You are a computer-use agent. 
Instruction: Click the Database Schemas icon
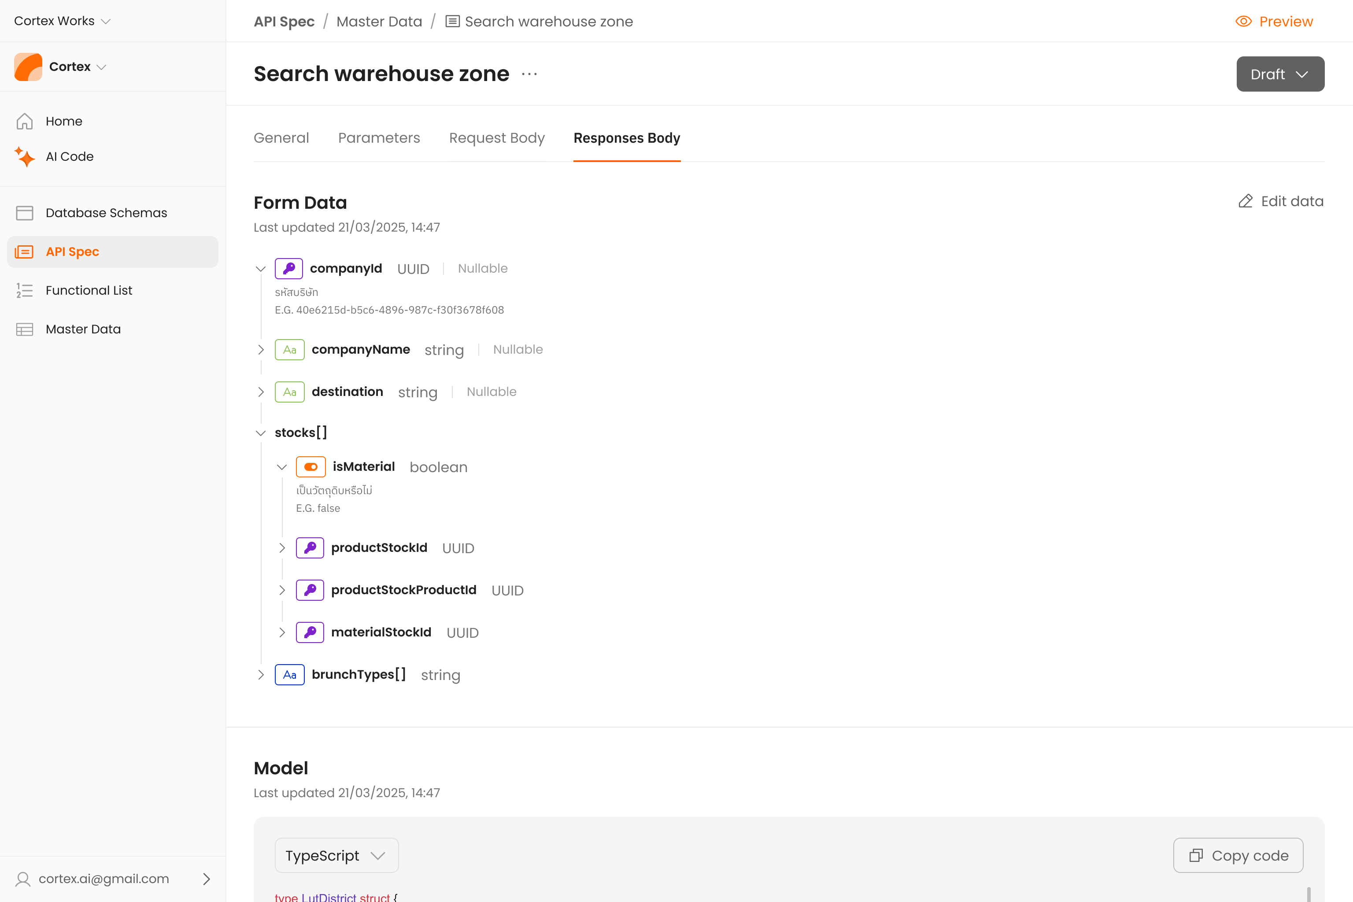[24, 213]
